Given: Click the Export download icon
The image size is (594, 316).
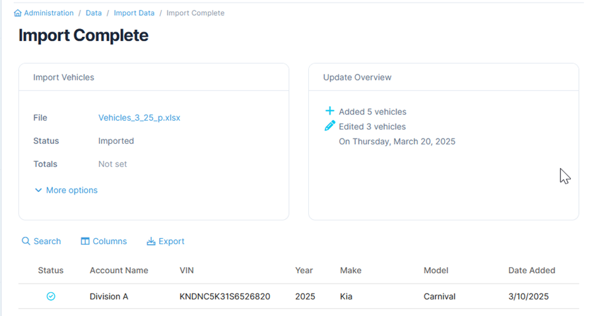Looking at the screenshot, I should coord(150,241).
